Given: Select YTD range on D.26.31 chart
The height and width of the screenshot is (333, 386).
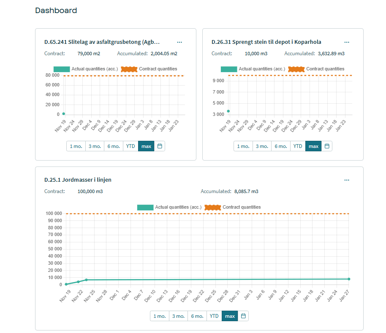Looking at the screenshot, I should coord(298,146).
